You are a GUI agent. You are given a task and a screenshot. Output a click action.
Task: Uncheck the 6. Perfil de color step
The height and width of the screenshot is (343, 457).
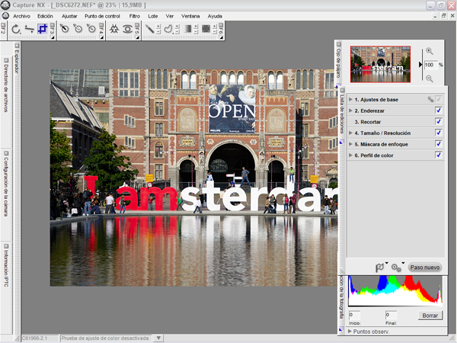[439, 155]
